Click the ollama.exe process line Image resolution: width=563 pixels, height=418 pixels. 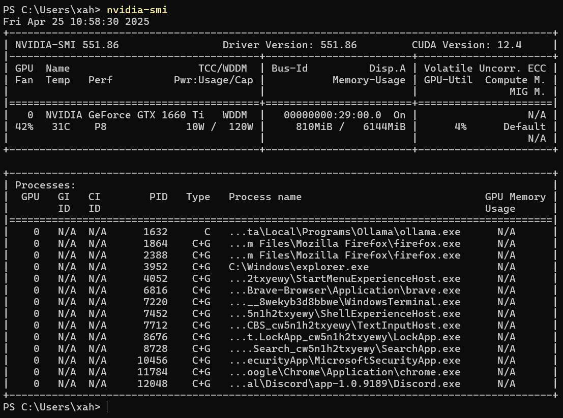point(344,232)
